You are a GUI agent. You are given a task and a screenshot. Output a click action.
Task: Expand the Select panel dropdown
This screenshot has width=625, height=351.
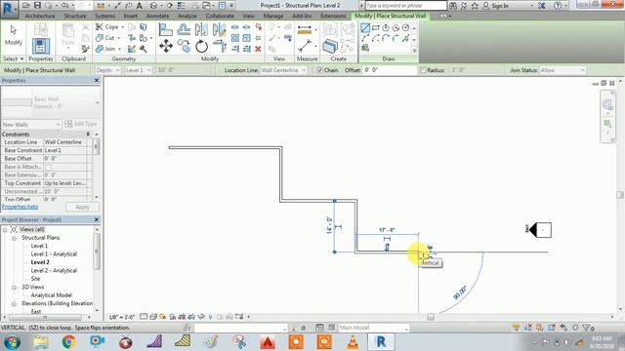[13, 58]
